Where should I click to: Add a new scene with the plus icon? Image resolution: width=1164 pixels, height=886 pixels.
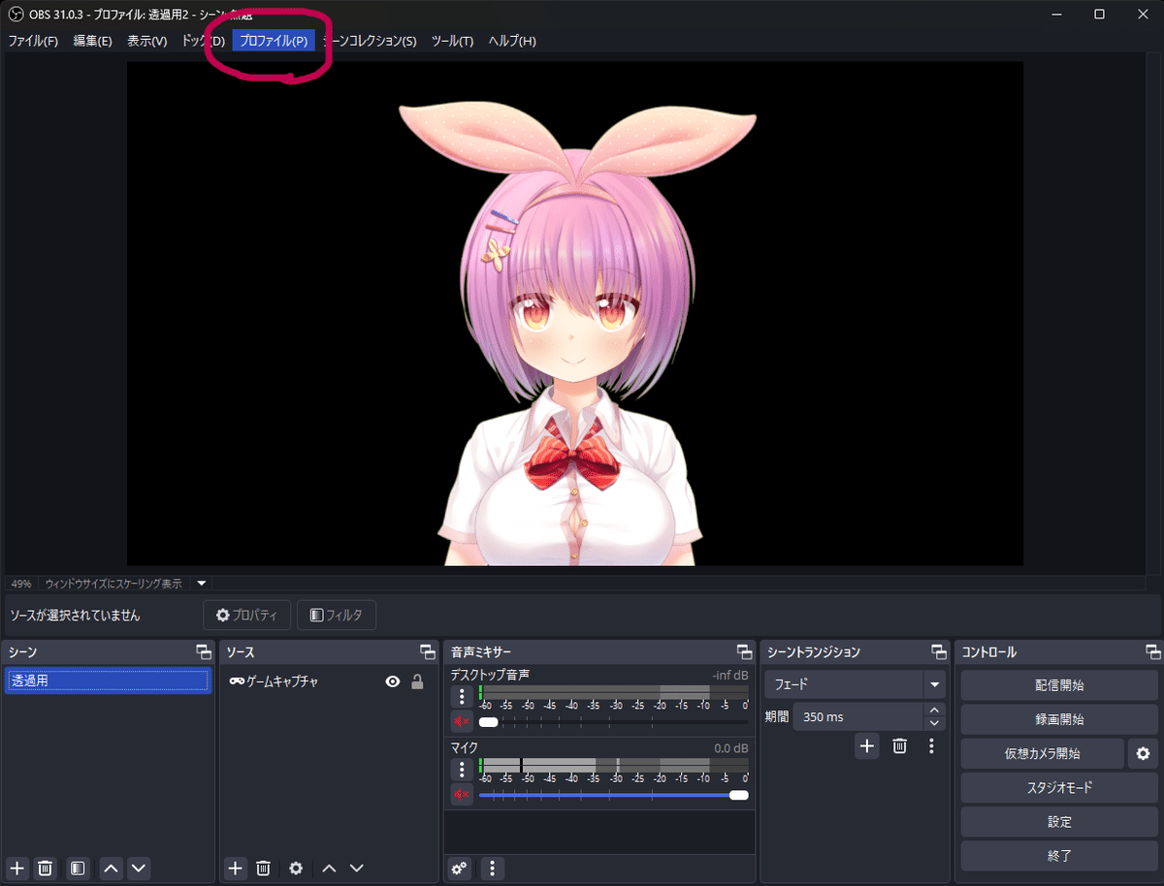pos(16,868)
